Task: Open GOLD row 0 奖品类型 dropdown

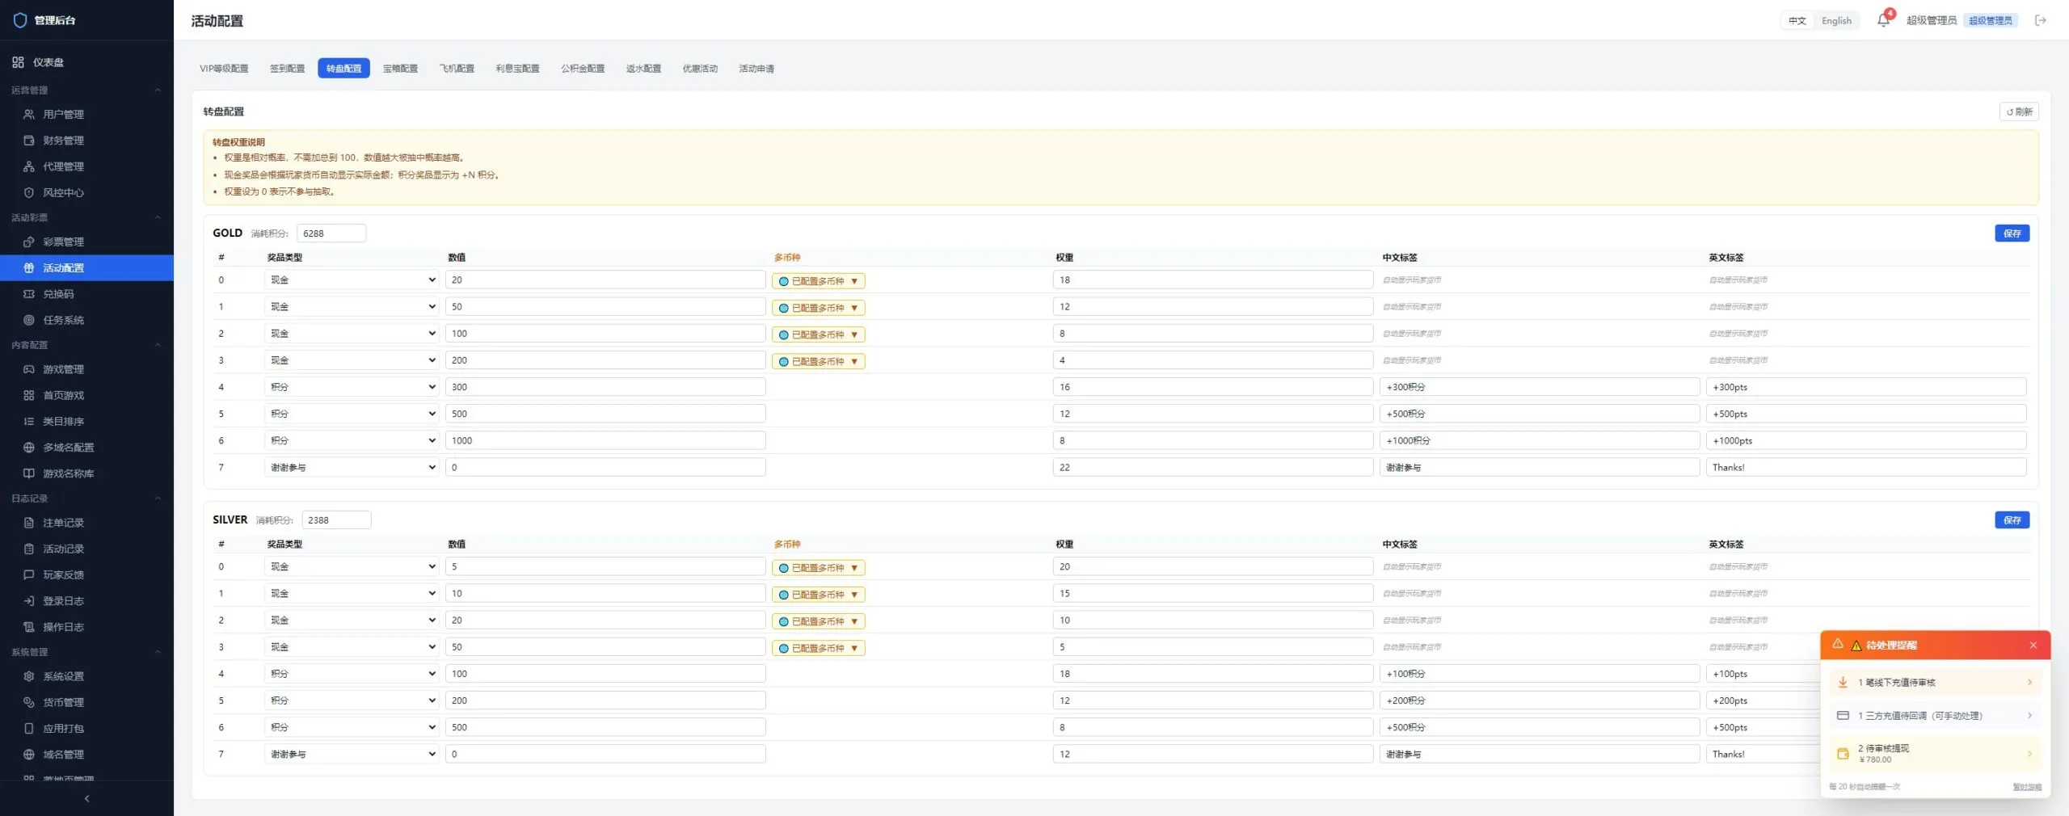Action: coord(352,280)
